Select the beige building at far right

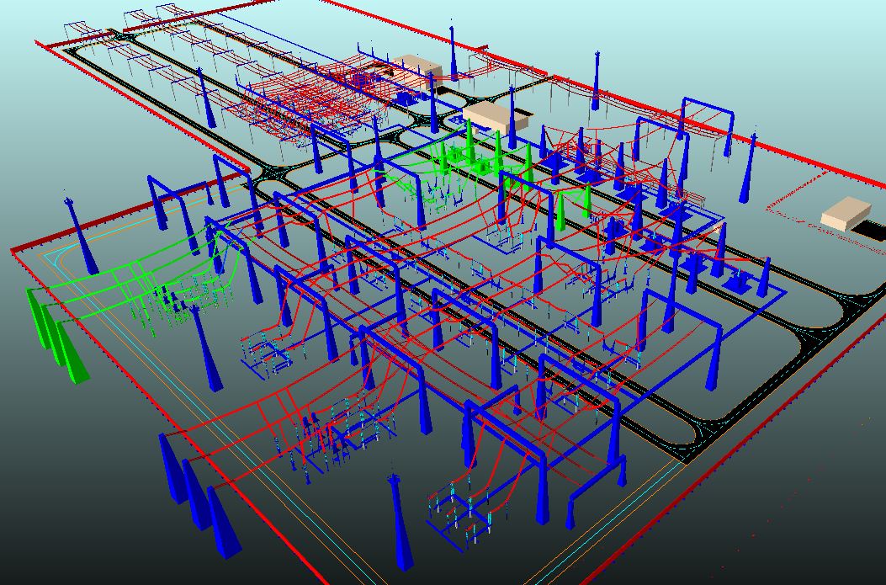click(x=845, y=212)
